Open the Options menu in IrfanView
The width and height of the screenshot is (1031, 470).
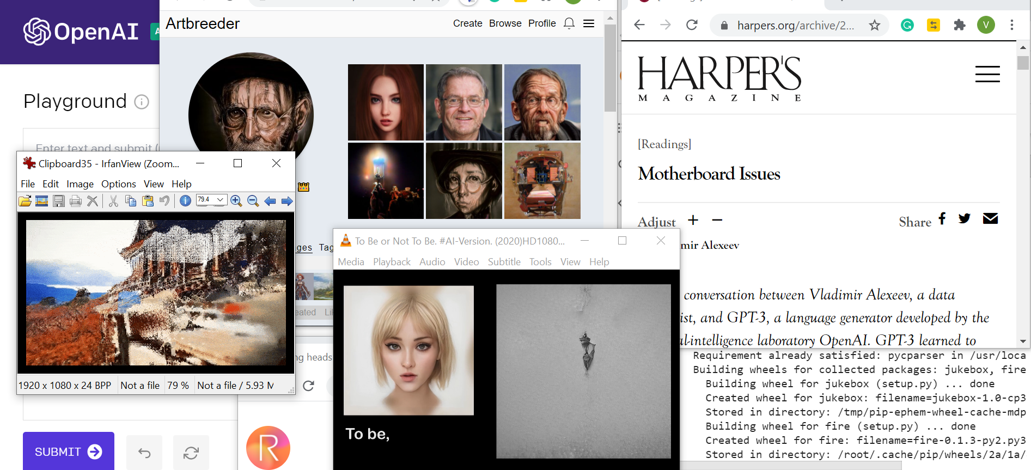119,184
